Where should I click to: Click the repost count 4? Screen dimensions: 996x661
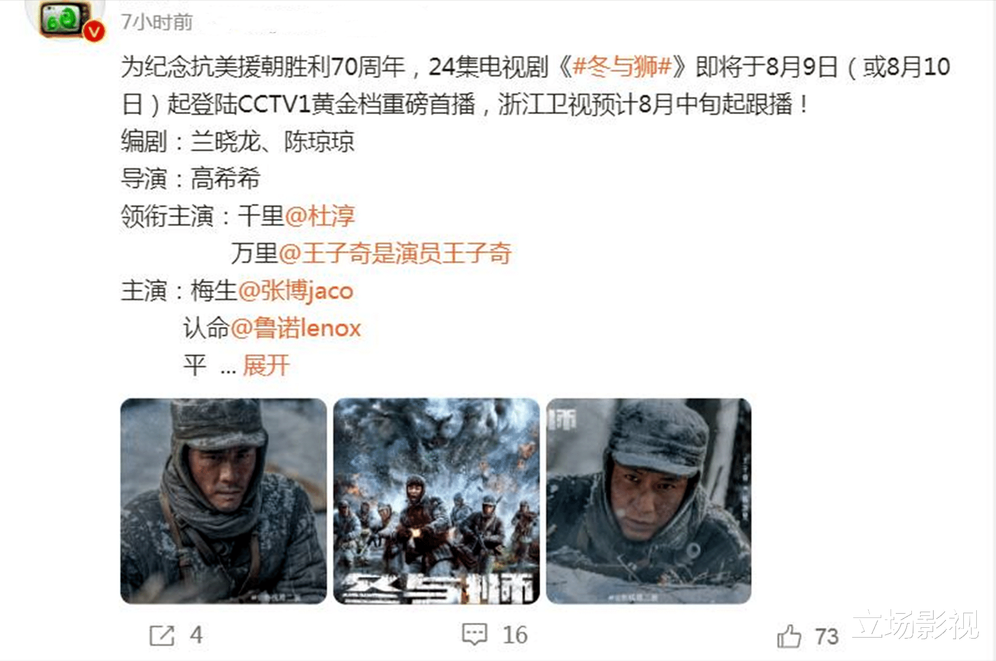tap(196, 635)
